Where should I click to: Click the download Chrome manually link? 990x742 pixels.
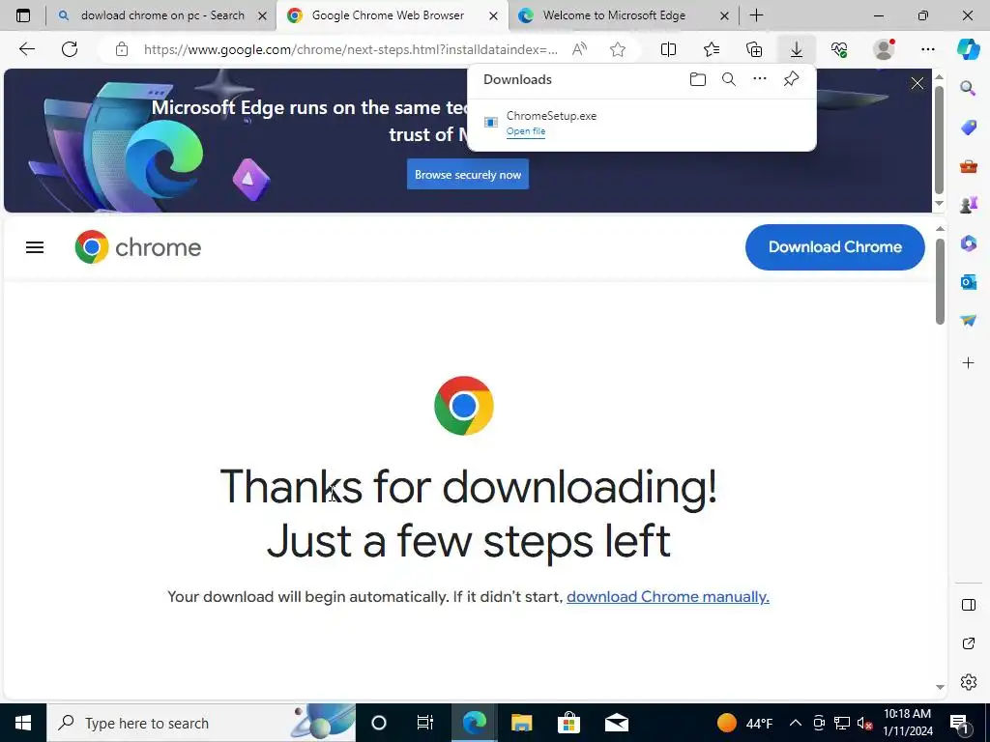(x=668, y=597)
